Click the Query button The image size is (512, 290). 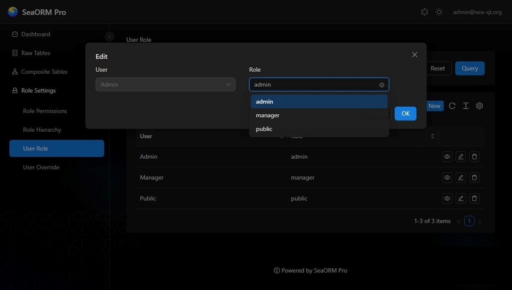click(470, 68)
